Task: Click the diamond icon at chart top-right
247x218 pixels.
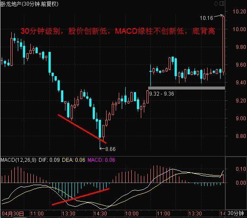Action: 216,3
